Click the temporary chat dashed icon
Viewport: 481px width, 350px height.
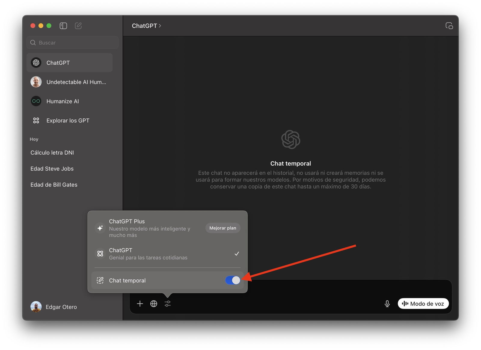[100, 281]
